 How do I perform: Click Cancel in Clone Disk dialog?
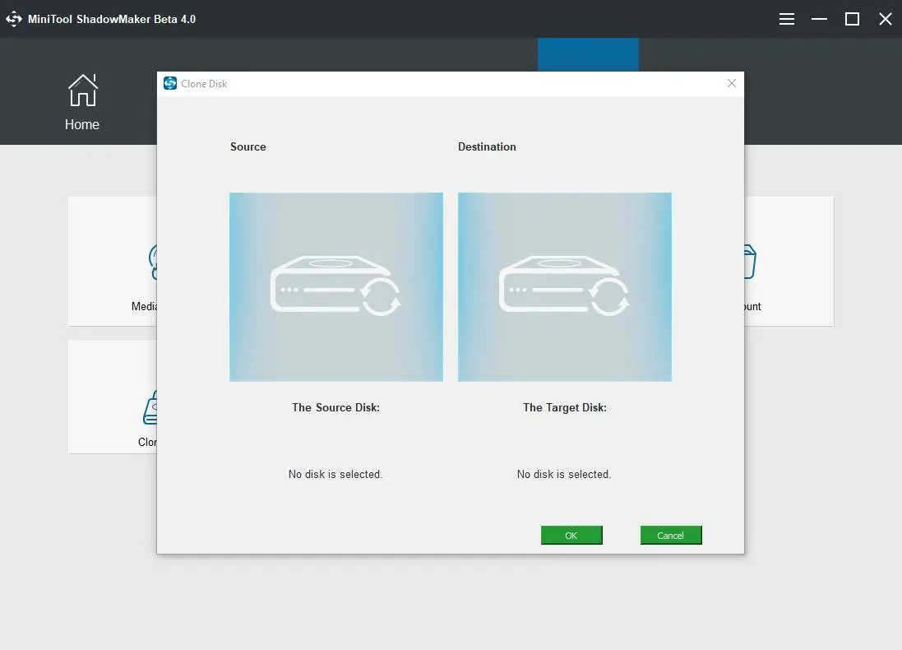tap(671, 535)
